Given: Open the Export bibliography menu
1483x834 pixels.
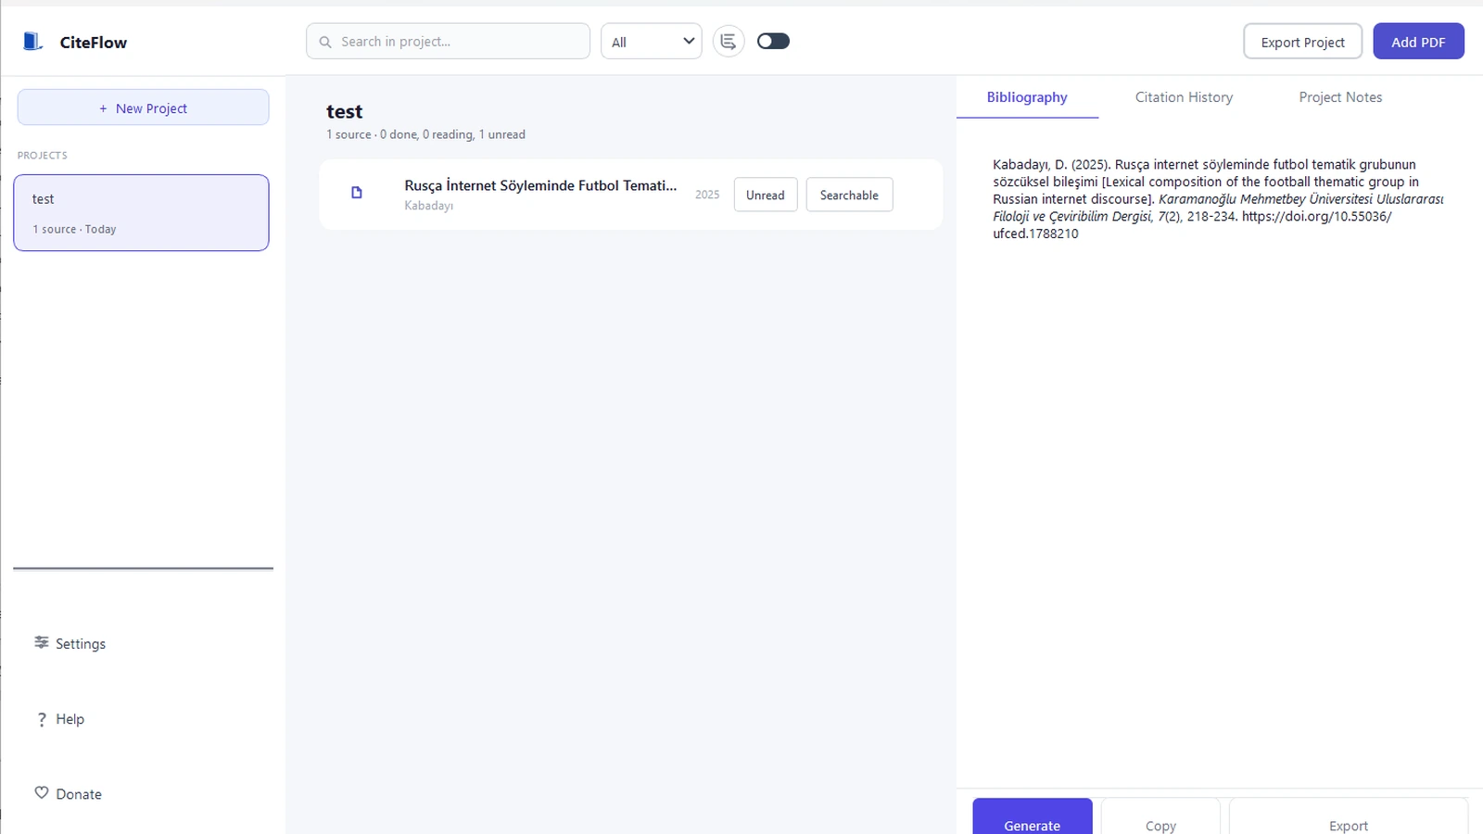Looking at the screenshot, I should (1348, 820).
